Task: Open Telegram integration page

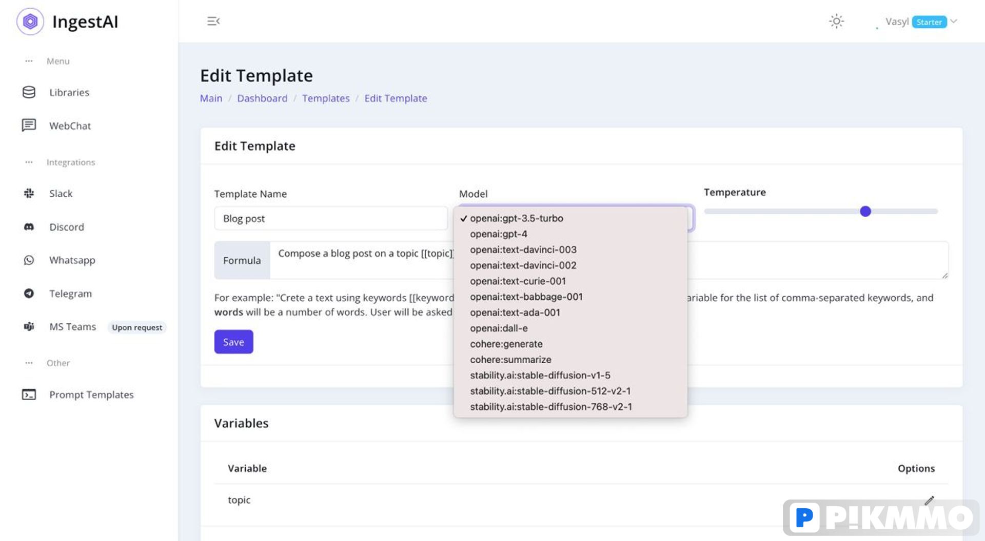Action: pyautogui.click(x=70, y=294)
